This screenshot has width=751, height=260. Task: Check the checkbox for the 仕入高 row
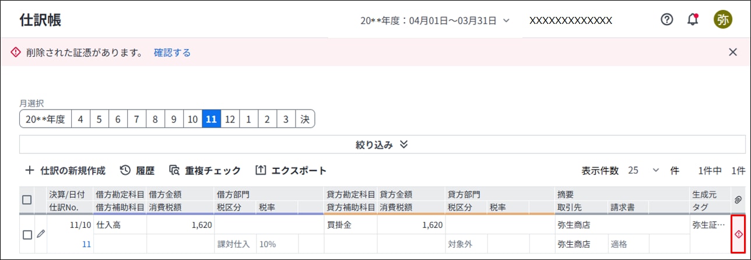[x=27, y=234]
